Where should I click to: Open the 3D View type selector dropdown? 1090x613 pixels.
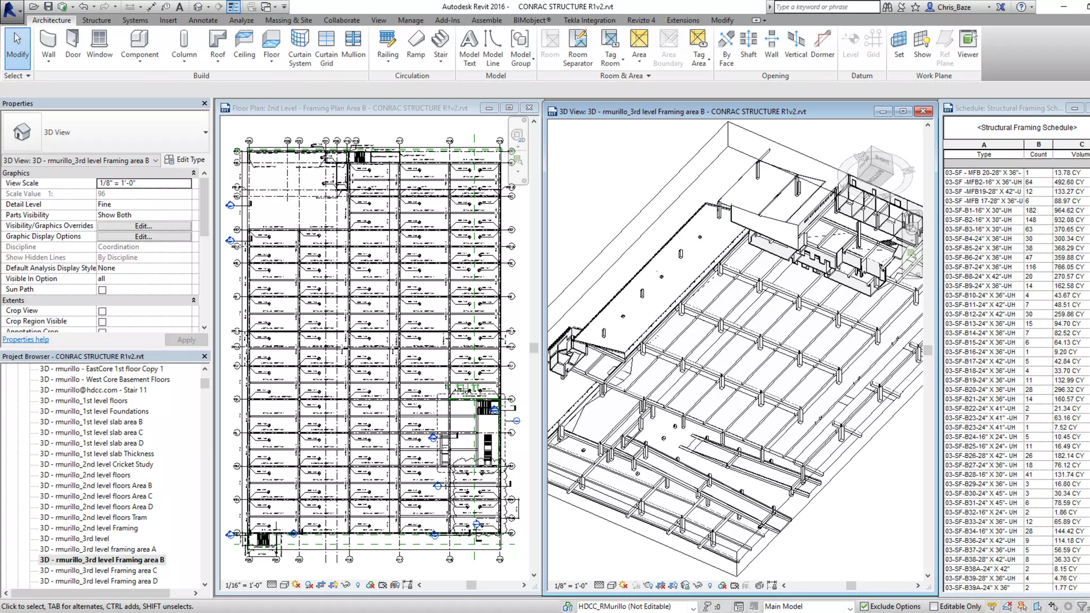[x=205, y=132]
